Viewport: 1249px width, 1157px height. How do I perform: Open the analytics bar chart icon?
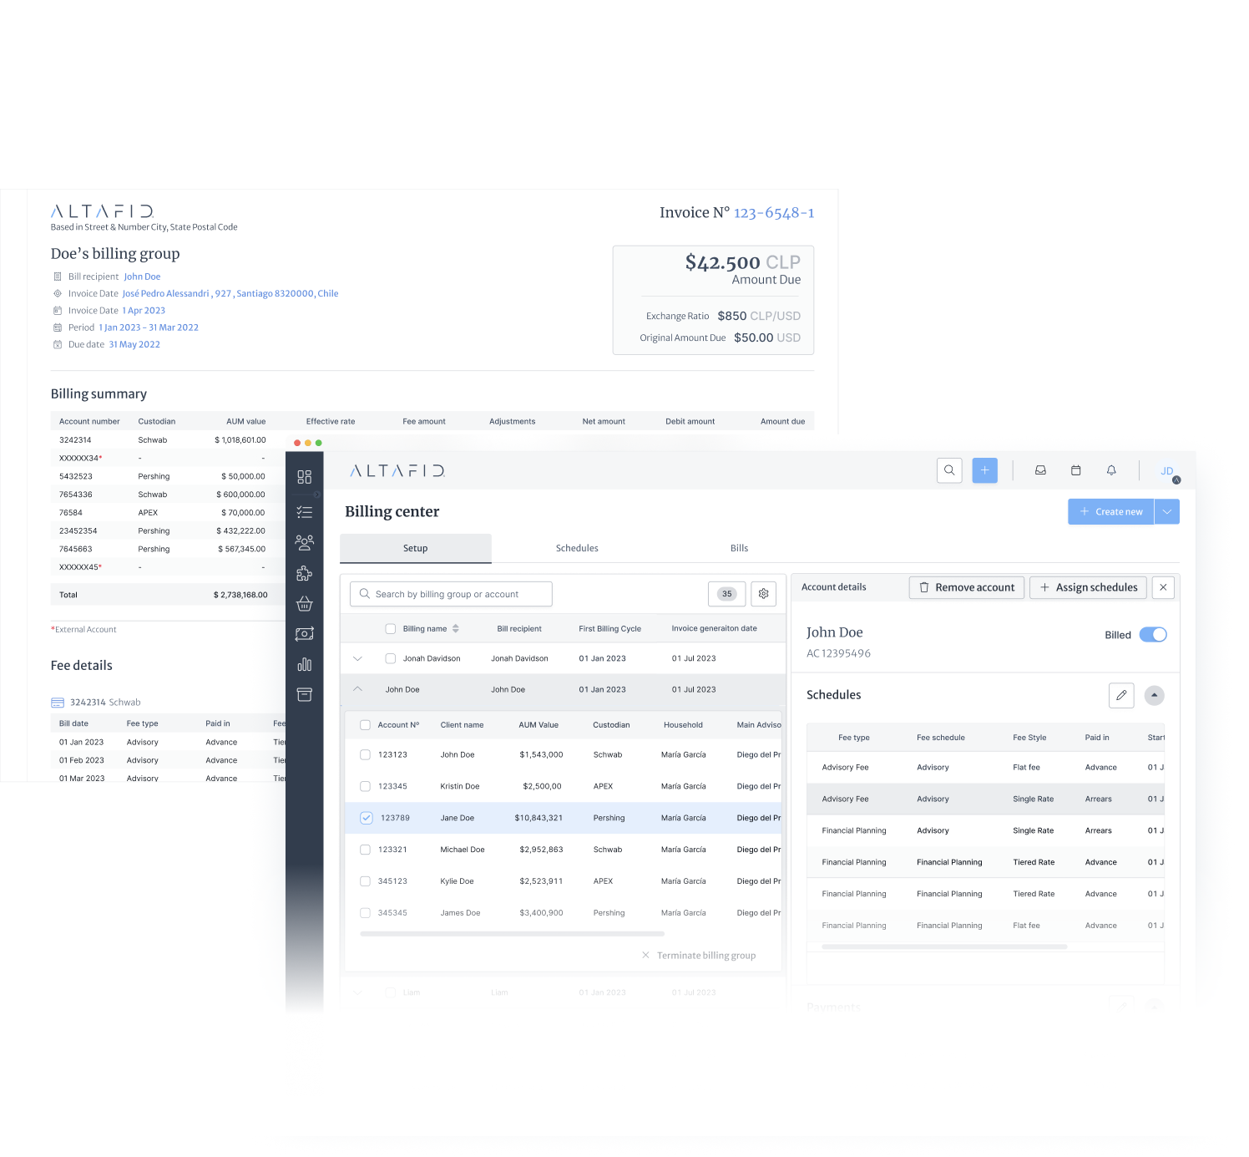pos(305,664)
